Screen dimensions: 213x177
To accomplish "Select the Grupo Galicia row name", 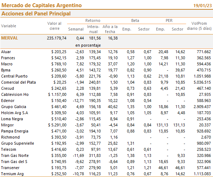I will pyautogui.click(x=14, y=107).
